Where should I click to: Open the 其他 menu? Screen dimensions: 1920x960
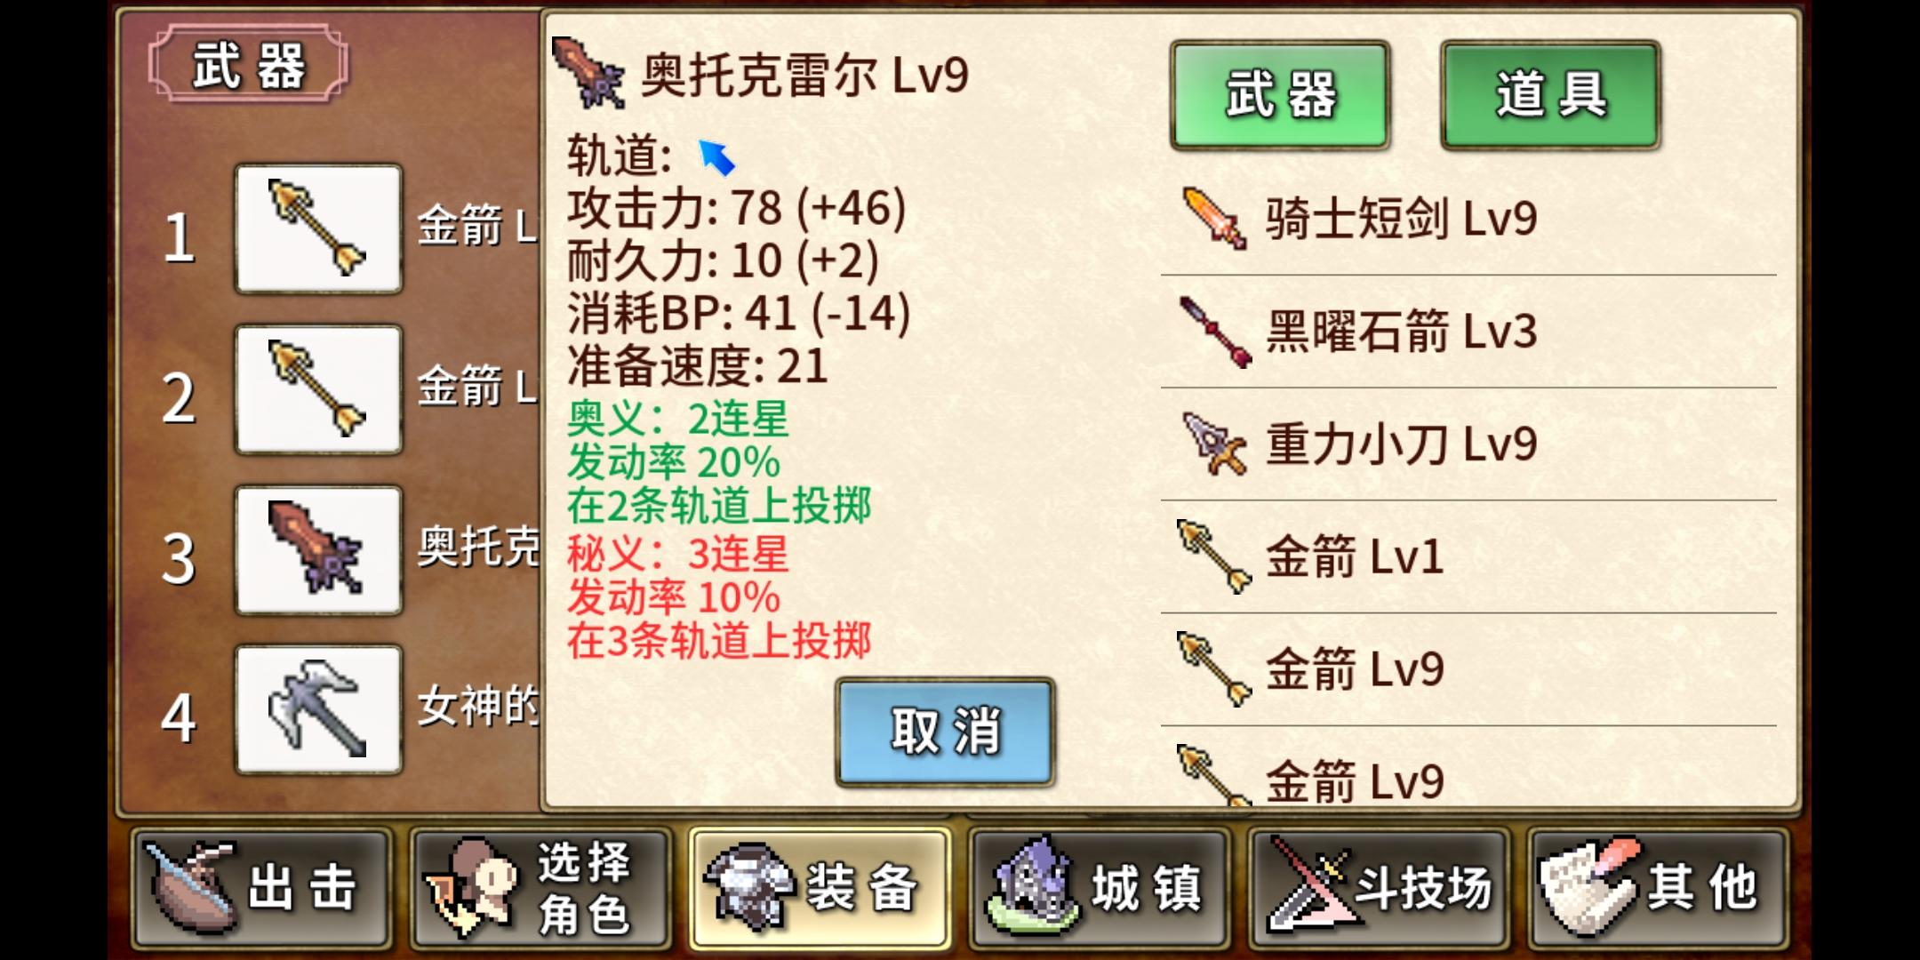click(x=1658, y=888)
